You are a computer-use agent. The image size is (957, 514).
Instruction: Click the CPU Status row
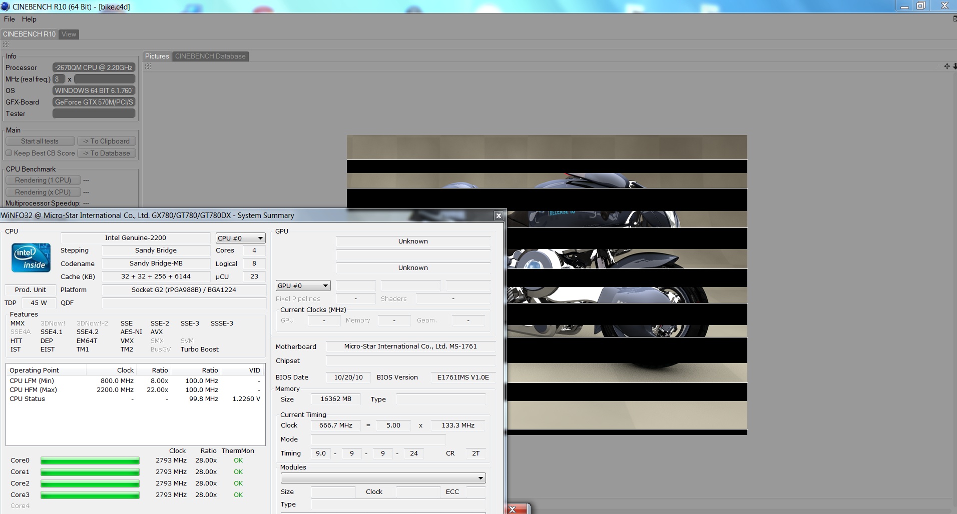tap(135, 398)
